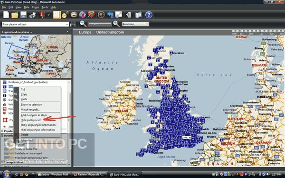Open the pushpin type dropdown arrow
Image resolution: width=285 pixels, height=178 pixels.
(48, 15)
